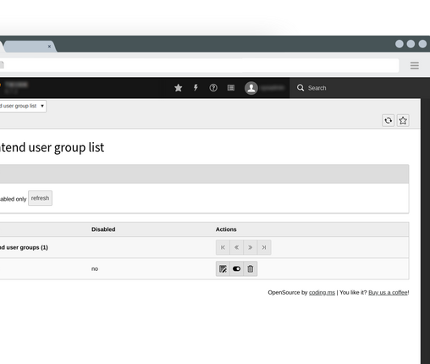
Task: Go to previous page of list
Action: coord(236,247)
